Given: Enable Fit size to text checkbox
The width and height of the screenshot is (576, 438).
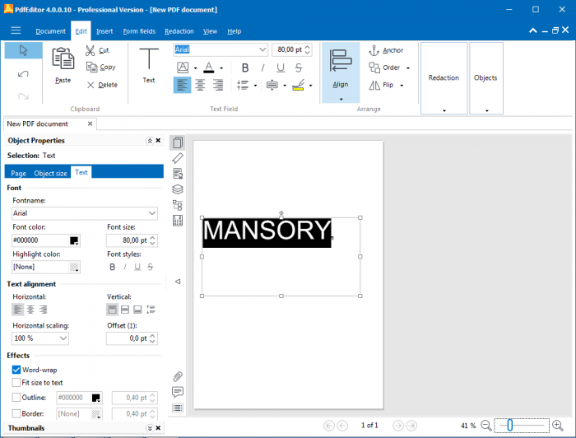Looking at the screenshot, I should [16, 383].
